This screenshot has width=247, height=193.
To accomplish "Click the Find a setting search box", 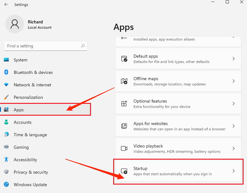I will coord(42,46).
